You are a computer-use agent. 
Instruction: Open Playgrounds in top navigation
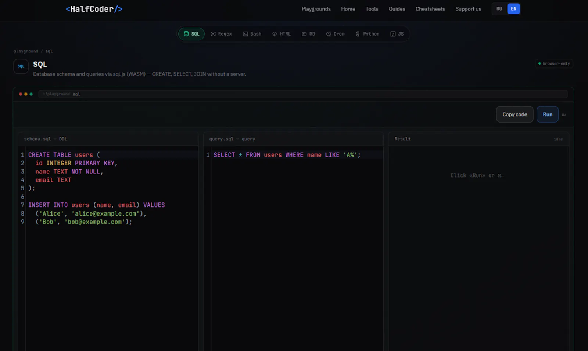[x=316, y=9]
